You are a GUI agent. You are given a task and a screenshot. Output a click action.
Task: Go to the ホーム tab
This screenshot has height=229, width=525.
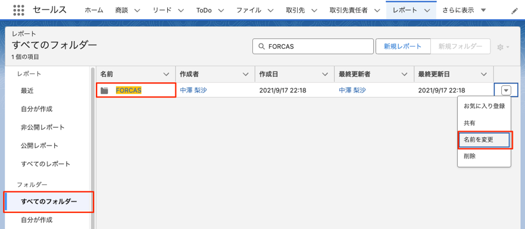(94, 10)
